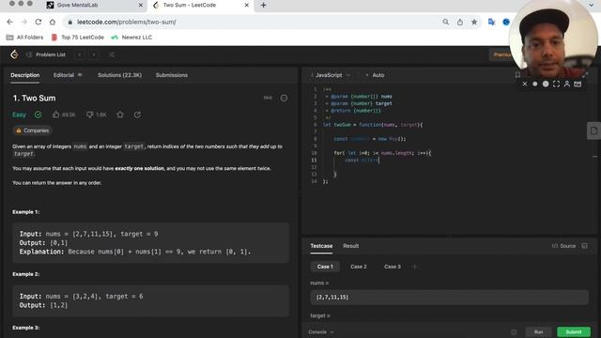601x338 pixels.
Task: Dislike the problem with thumbs down
Action: (x=89, y=115)
